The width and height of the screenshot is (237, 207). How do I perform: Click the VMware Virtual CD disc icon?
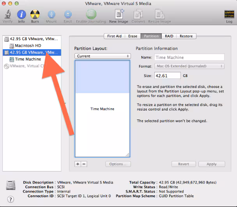pos(7,66)
